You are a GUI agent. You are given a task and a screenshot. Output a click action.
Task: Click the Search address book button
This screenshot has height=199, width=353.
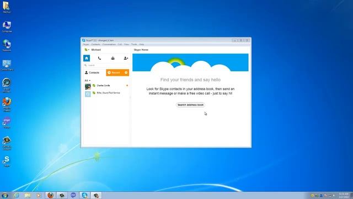pos(190,104)
